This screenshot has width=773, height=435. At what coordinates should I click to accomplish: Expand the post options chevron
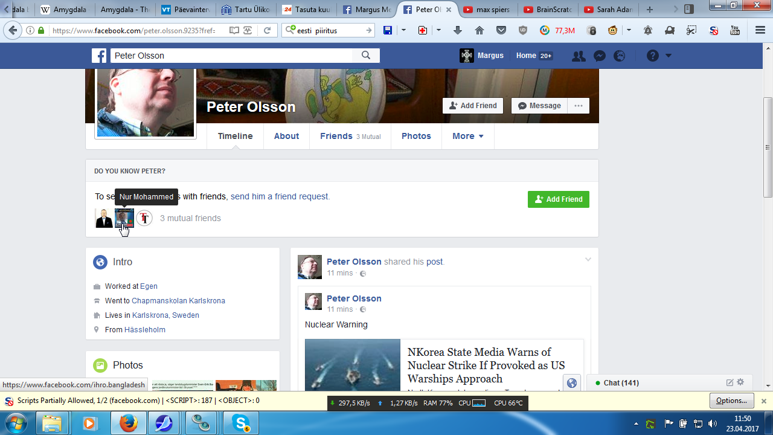click(588, 260)
